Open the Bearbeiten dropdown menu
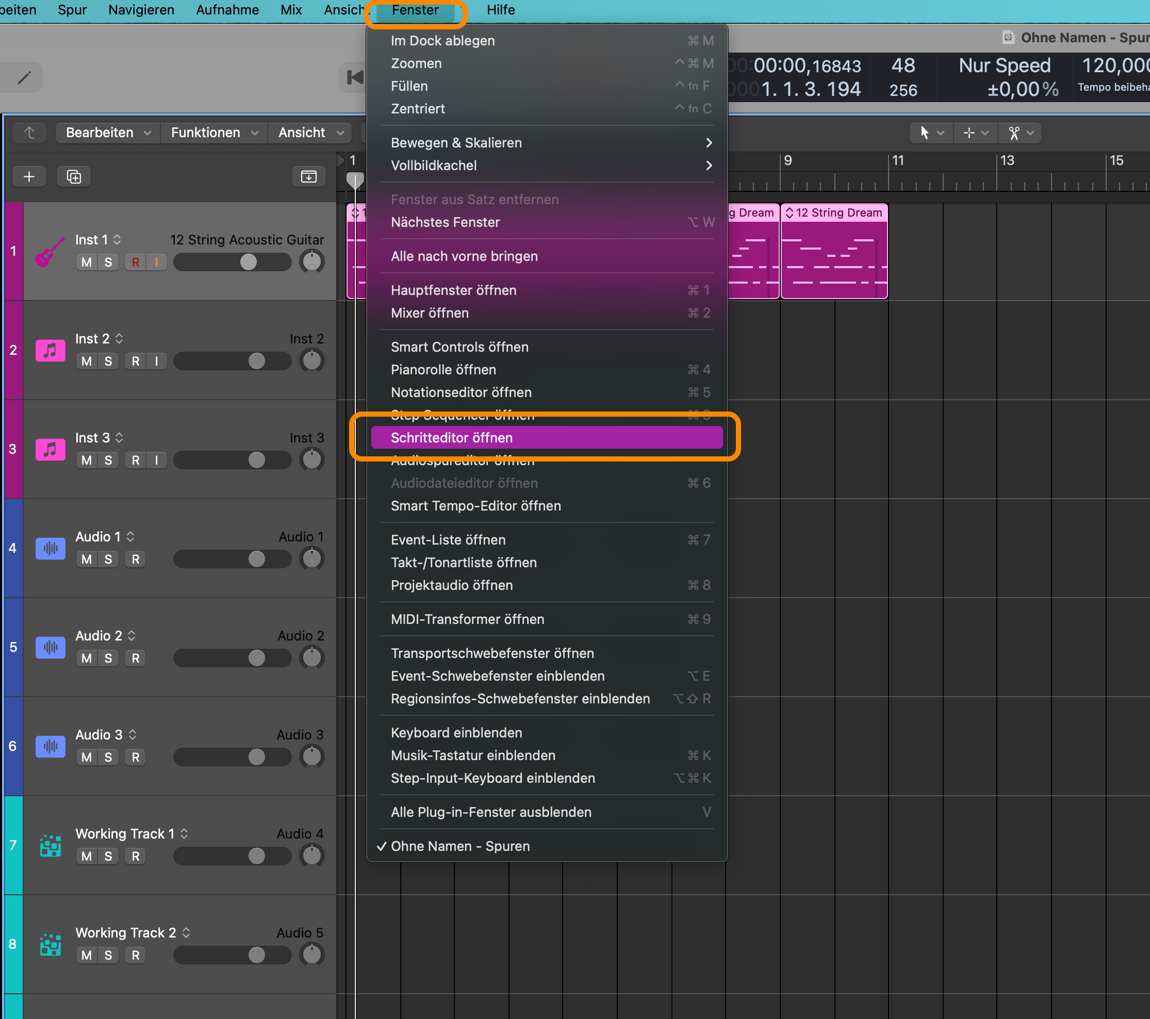Screen dimensions: 1150x1019 108,133
